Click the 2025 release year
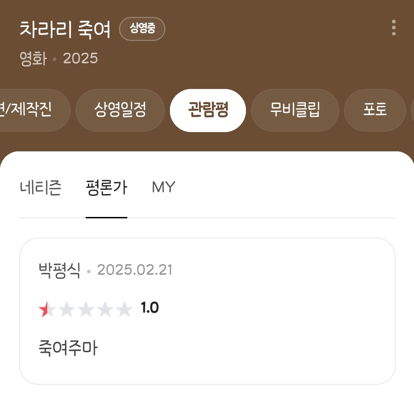Image resolution: width=414 pixels, height=394 pixels. 80,58
